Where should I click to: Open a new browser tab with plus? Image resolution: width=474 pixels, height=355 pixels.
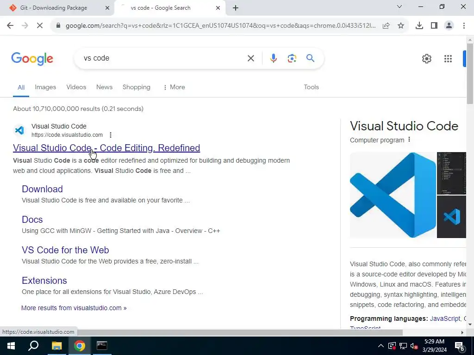pos(236,8)
